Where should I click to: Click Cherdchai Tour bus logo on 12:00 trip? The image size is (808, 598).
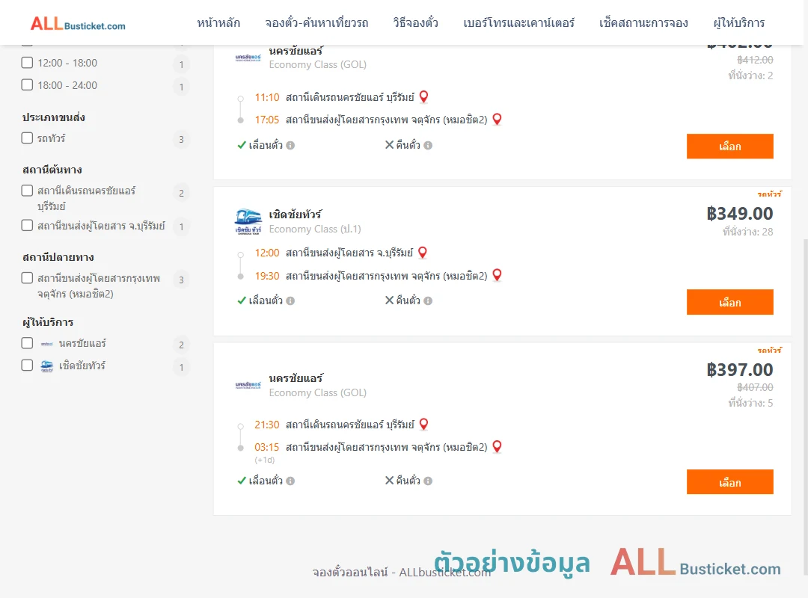[248, 221]
